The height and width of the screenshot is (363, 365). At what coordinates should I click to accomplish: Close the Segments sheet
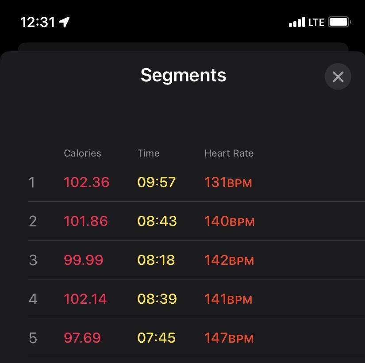point(338,76)
